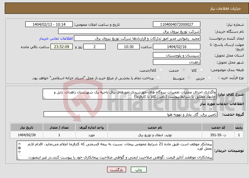Click the resize handle of the description textbox
249x178 pixels.
click(44, 98)
